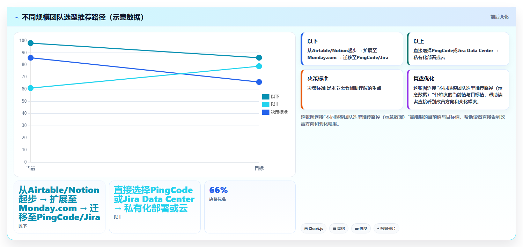The image size is (523, 247).
Task: Click 决策标准 是本节需要辅助理解的重点 text
Action: pyautogui.click(x=344, y=88)
